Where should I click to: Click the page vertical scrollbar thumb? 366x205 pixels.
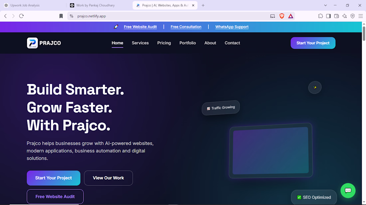(364, 34)
